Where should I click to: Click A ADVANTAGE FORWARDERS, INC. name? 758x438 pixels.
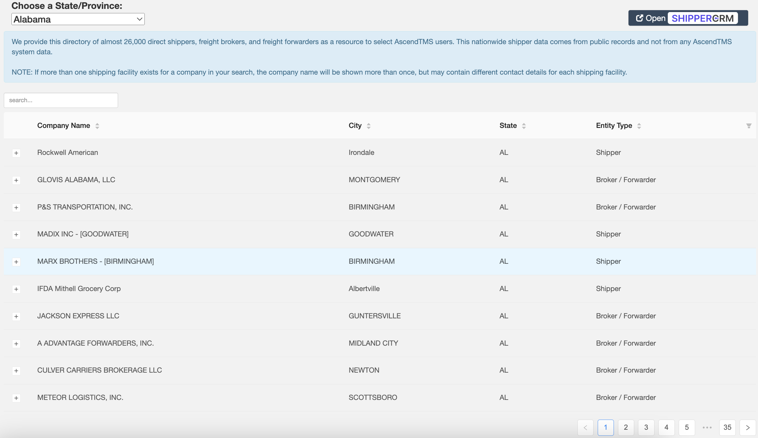pyautogui.click(x=96, y=343)
